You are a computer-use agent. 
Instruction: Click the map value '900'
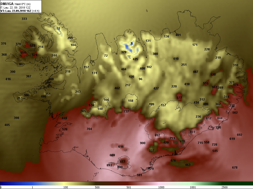pyautogui.click(x=143, y=143)
